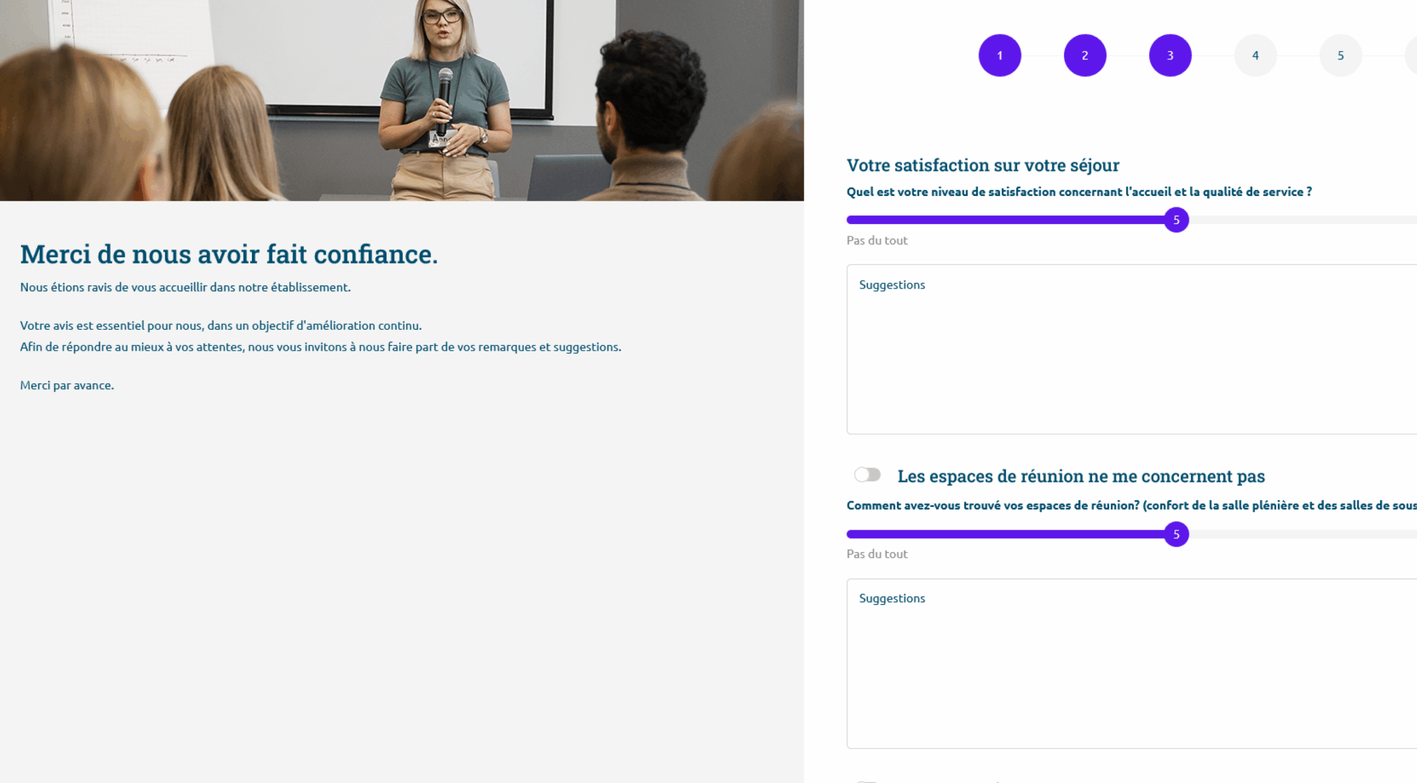Focus the first Suggestions text area
The height and width of the screenshot is (783, 1417).
[1131, 349]
